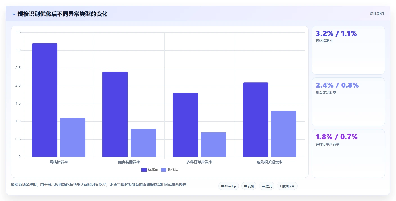Click the 履约相关退款率 x-axis label

(x=270, y=162)
